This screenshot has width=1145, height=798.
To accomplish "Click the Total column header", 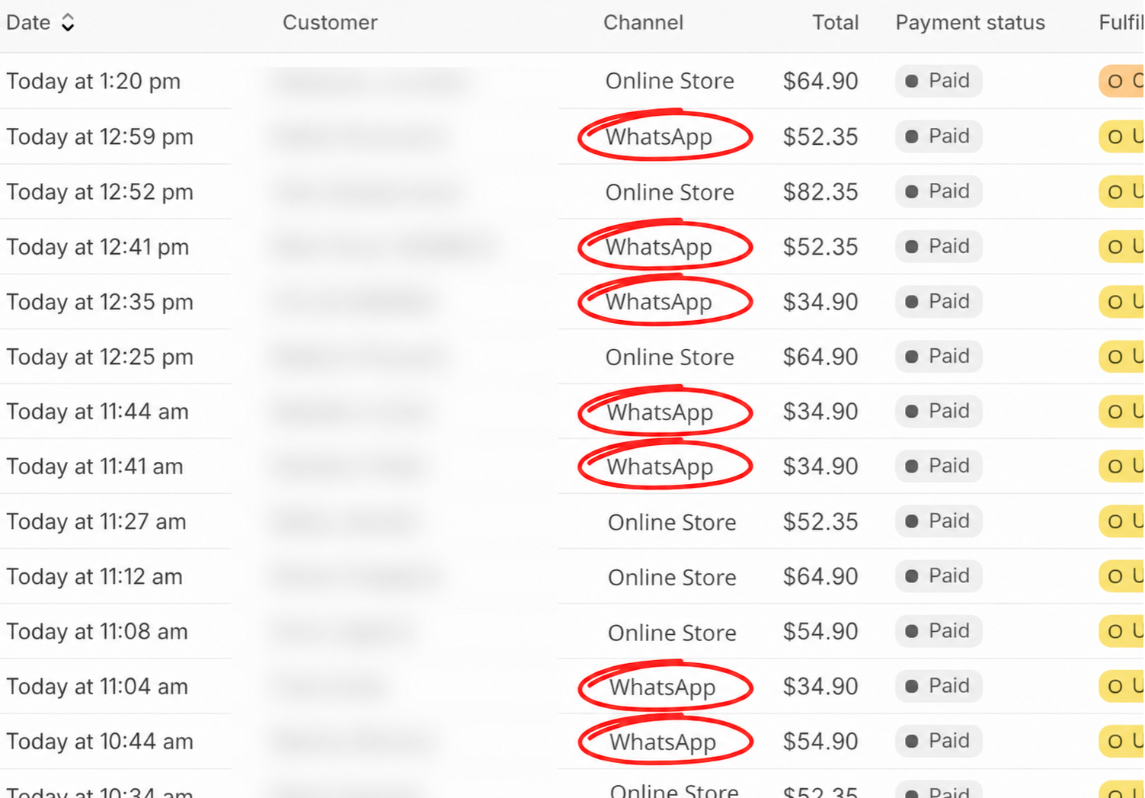I will [835, 23].
